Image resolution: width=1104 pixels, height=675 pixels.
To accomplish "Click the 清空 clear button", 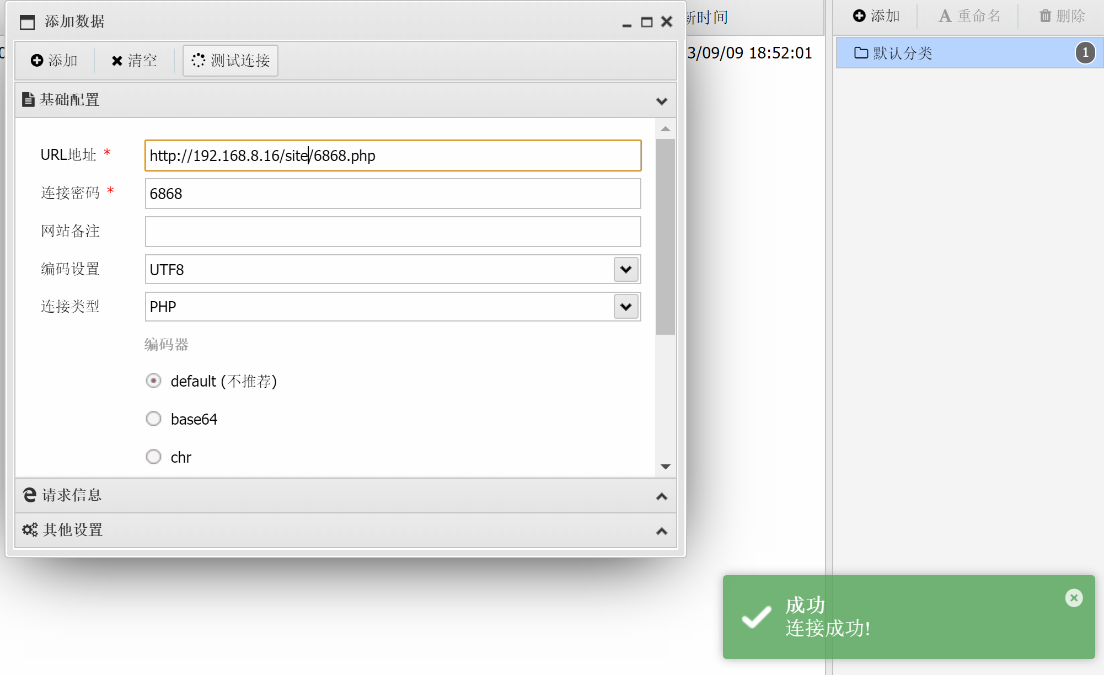I will click(x=135, y=61).
